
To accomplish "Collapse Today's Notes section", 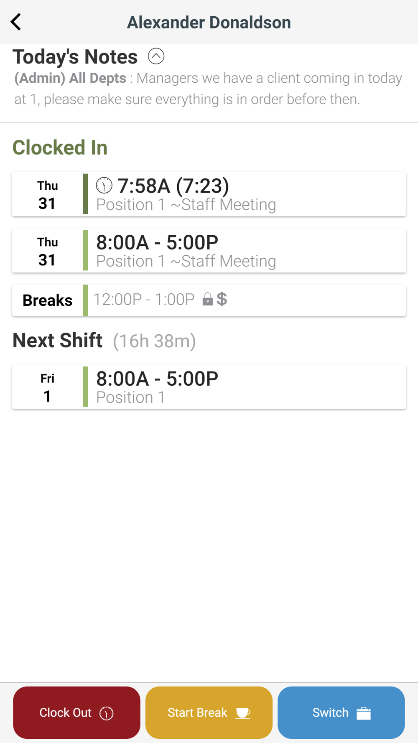I will coord(156,56).
